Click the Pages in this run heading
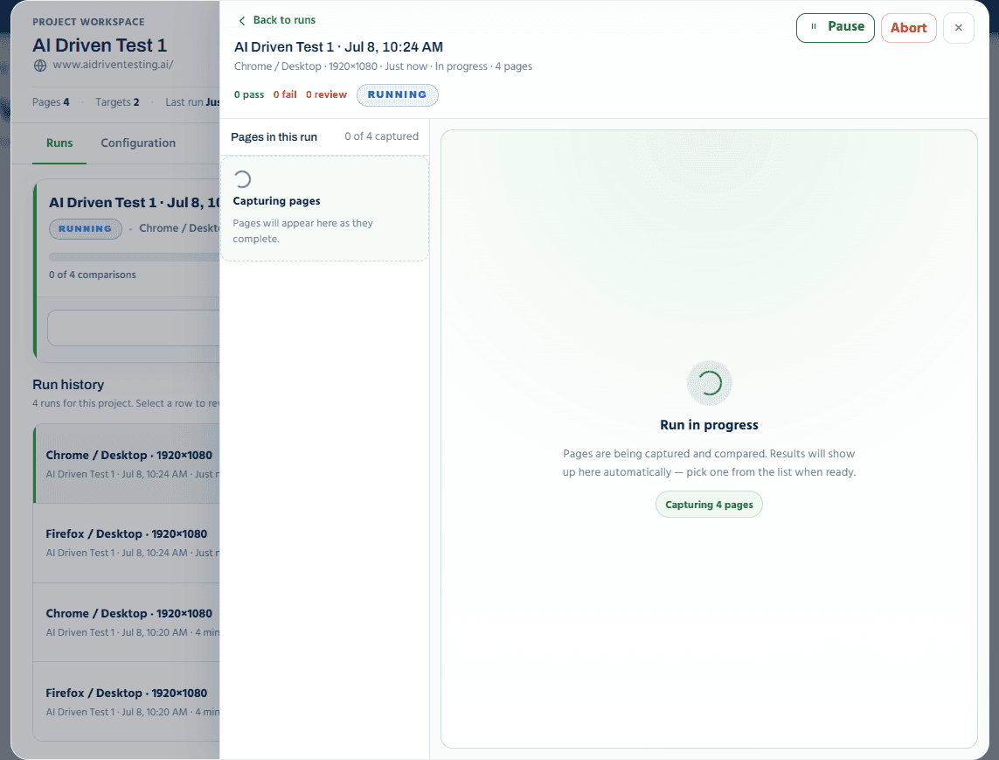Viewport: 999px width, 760px height. click(274, 137)
